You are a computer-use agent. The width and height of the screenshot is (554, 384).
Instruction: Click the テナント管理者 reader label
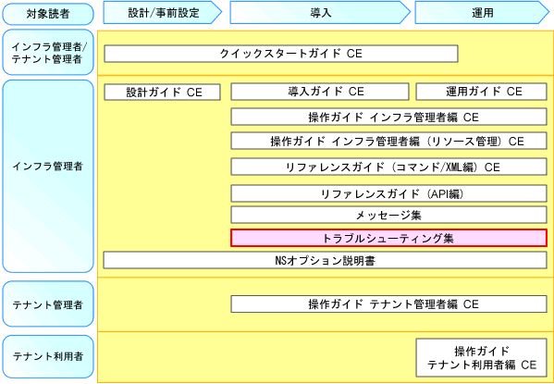pyautogui.click(x=48, y=304)
